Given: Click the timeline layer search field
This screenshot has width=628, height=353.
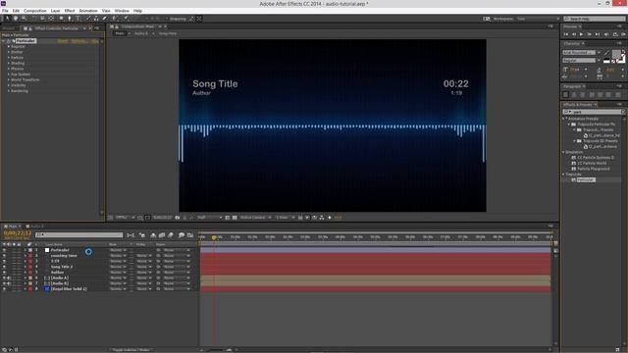Looking at the screenshot, I should point(78,235).
